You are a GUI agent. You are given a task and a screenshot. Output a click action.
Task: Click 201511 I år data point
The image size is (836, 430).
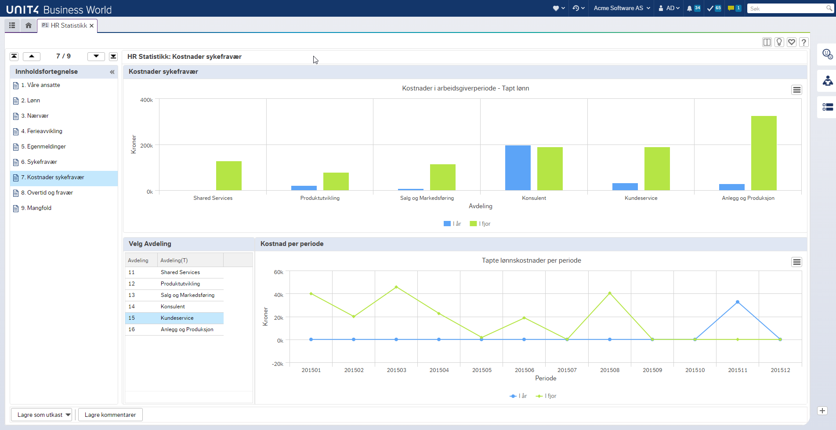tap(738, 302)
